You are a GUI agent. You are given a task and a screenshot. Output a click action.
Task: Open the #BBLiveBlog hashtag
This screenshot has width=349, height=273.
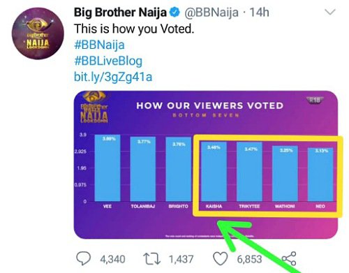point(108,61)
